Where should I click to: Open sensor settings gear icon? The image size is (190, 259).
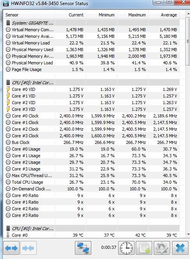tap(162, 248)
